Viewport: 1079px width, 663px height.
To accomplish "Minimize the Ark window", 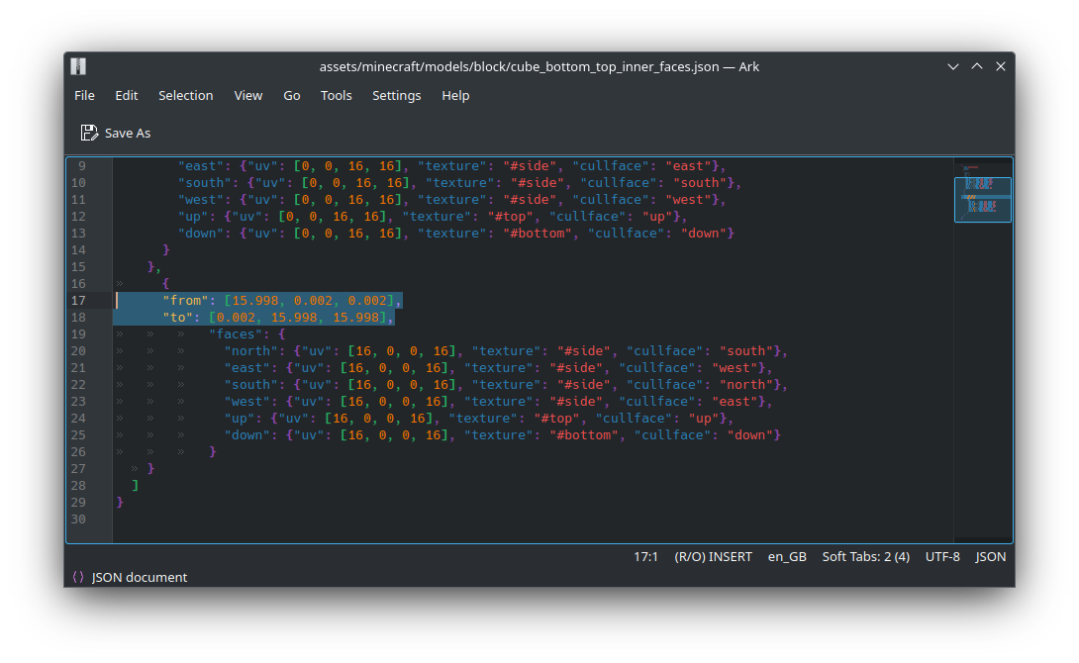I will pos(953,66).
